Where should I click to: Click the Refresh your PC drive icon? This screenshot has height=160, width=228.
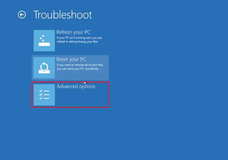(44, 41)
